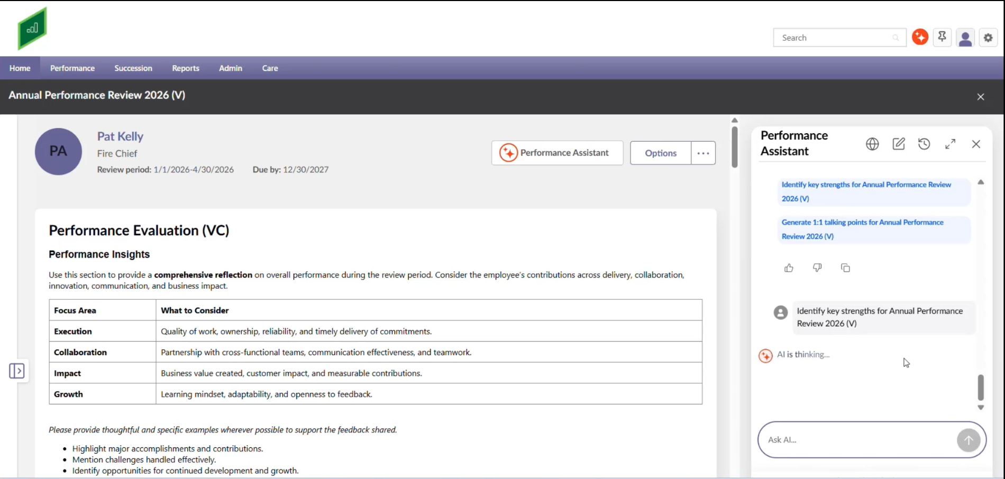Open chat history clock icon
This screenshot has width=1005, height=479.
[924, 144]
